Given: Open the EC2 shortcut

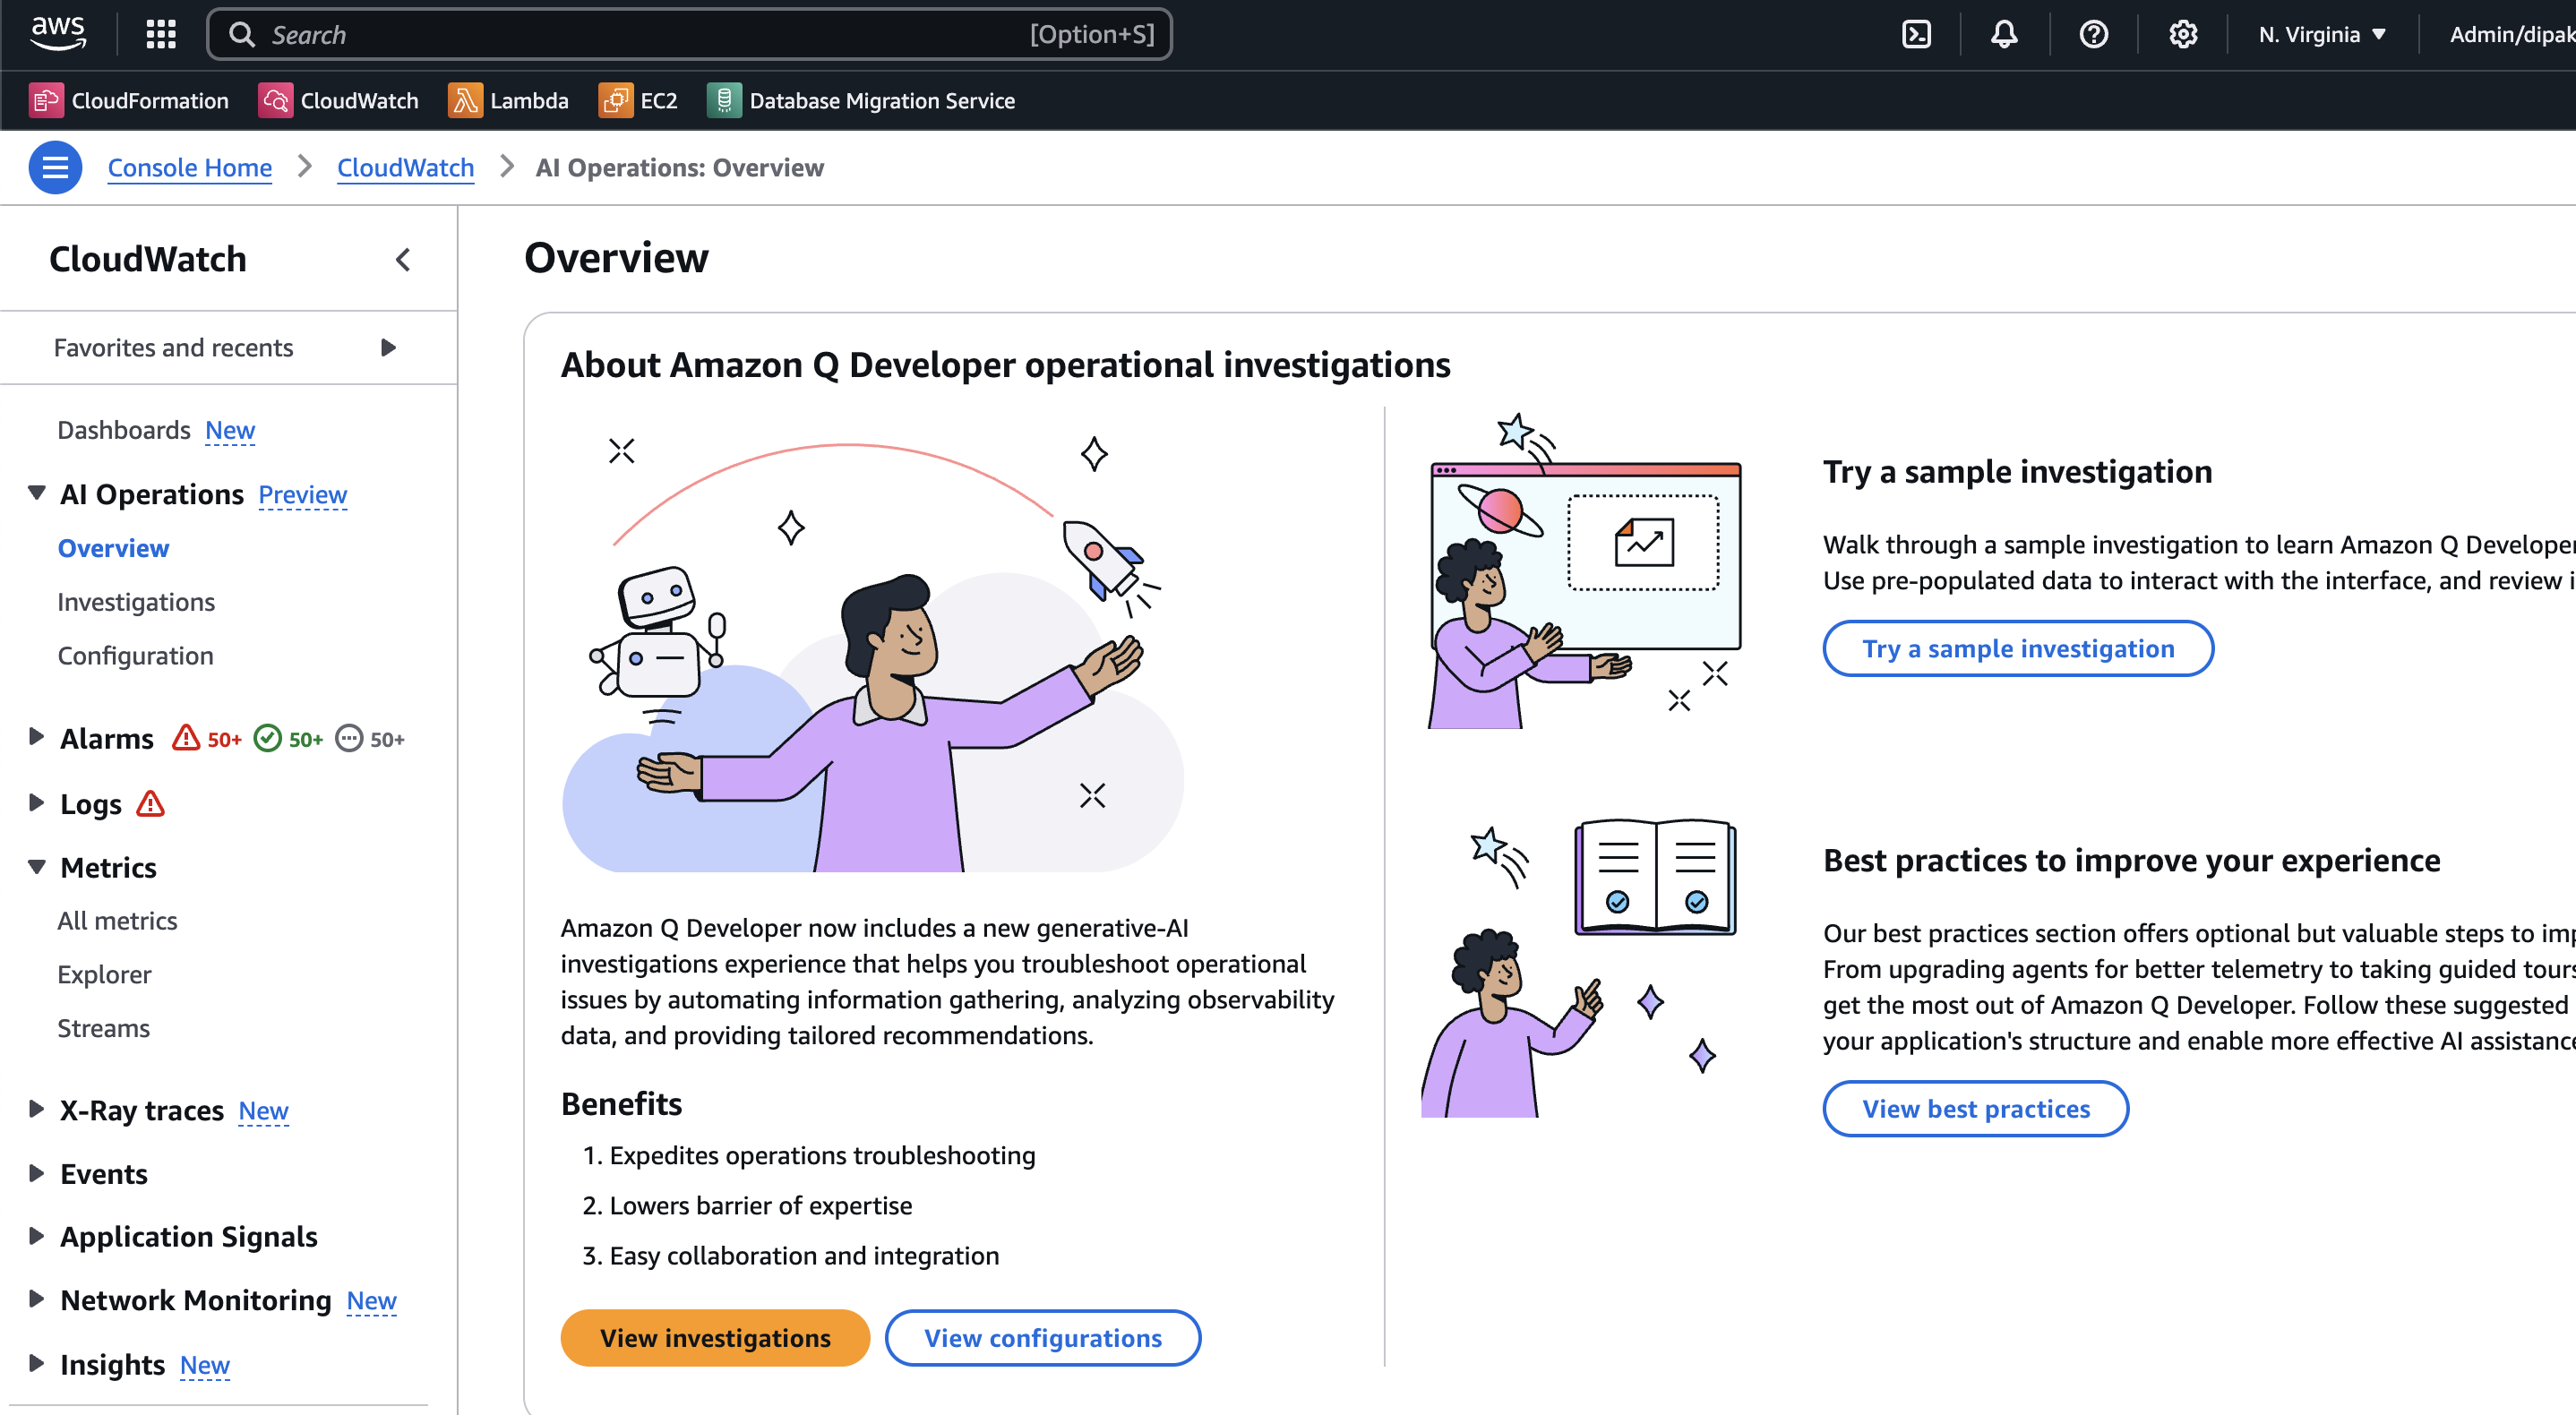Looking at the screenshot, I should pyautogui.click(x=638, y=100).
